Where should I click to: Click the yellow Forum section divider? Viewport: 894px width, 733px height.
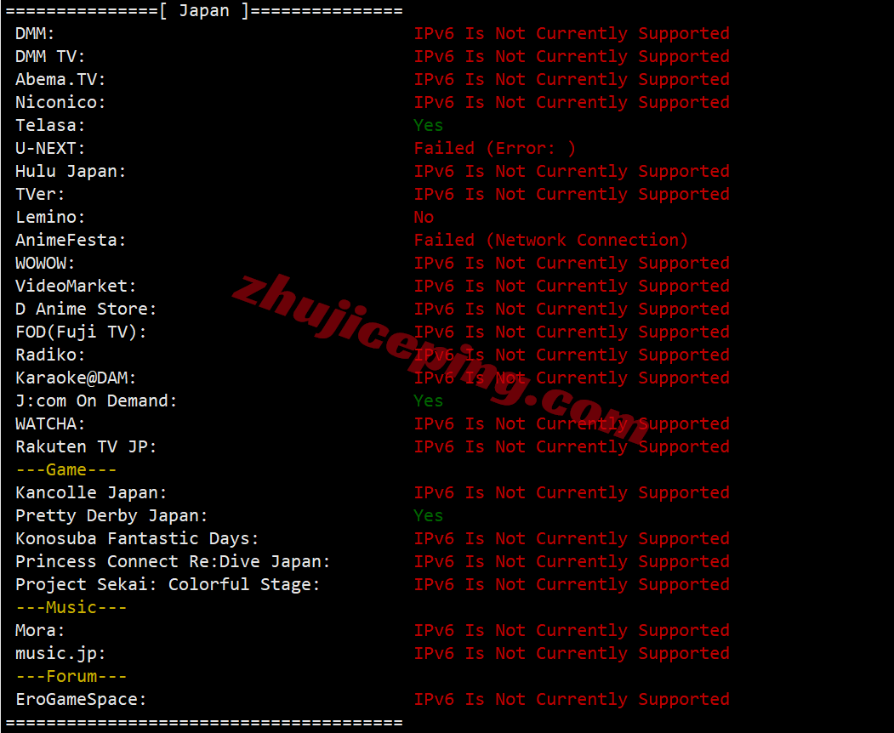(x=71, y=676)
